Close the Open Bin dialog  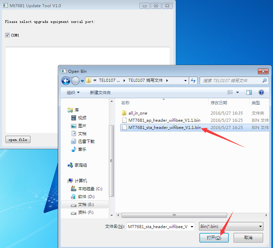(263, 71)
